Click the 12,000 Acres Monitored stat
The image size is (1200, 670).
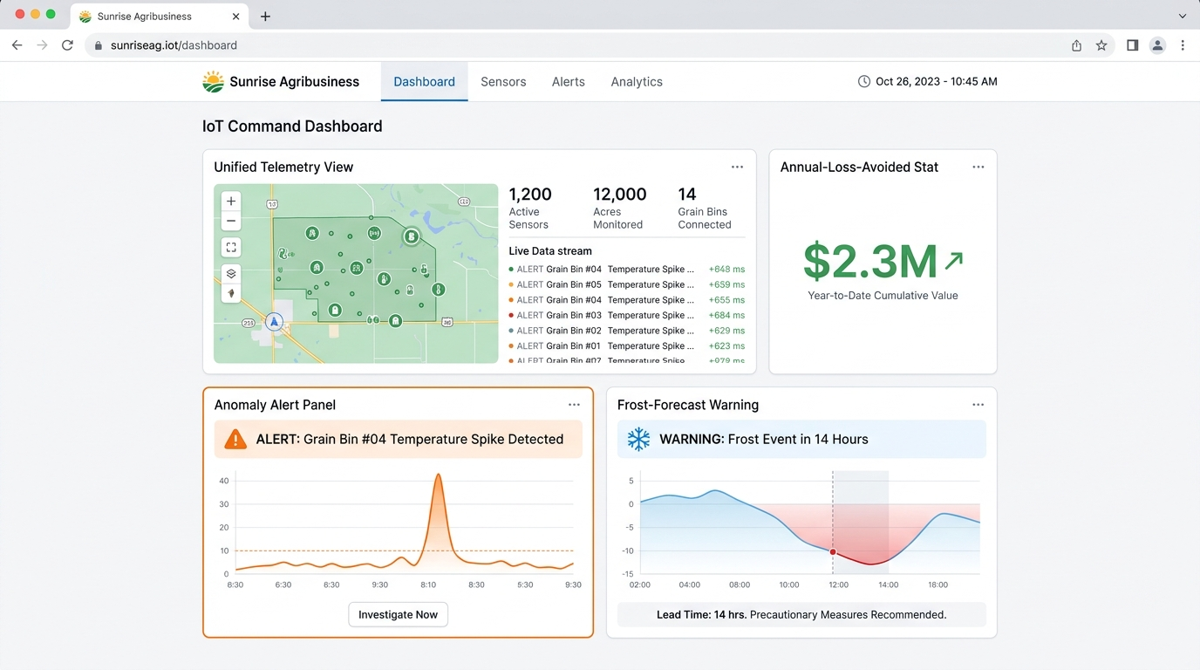620,208
